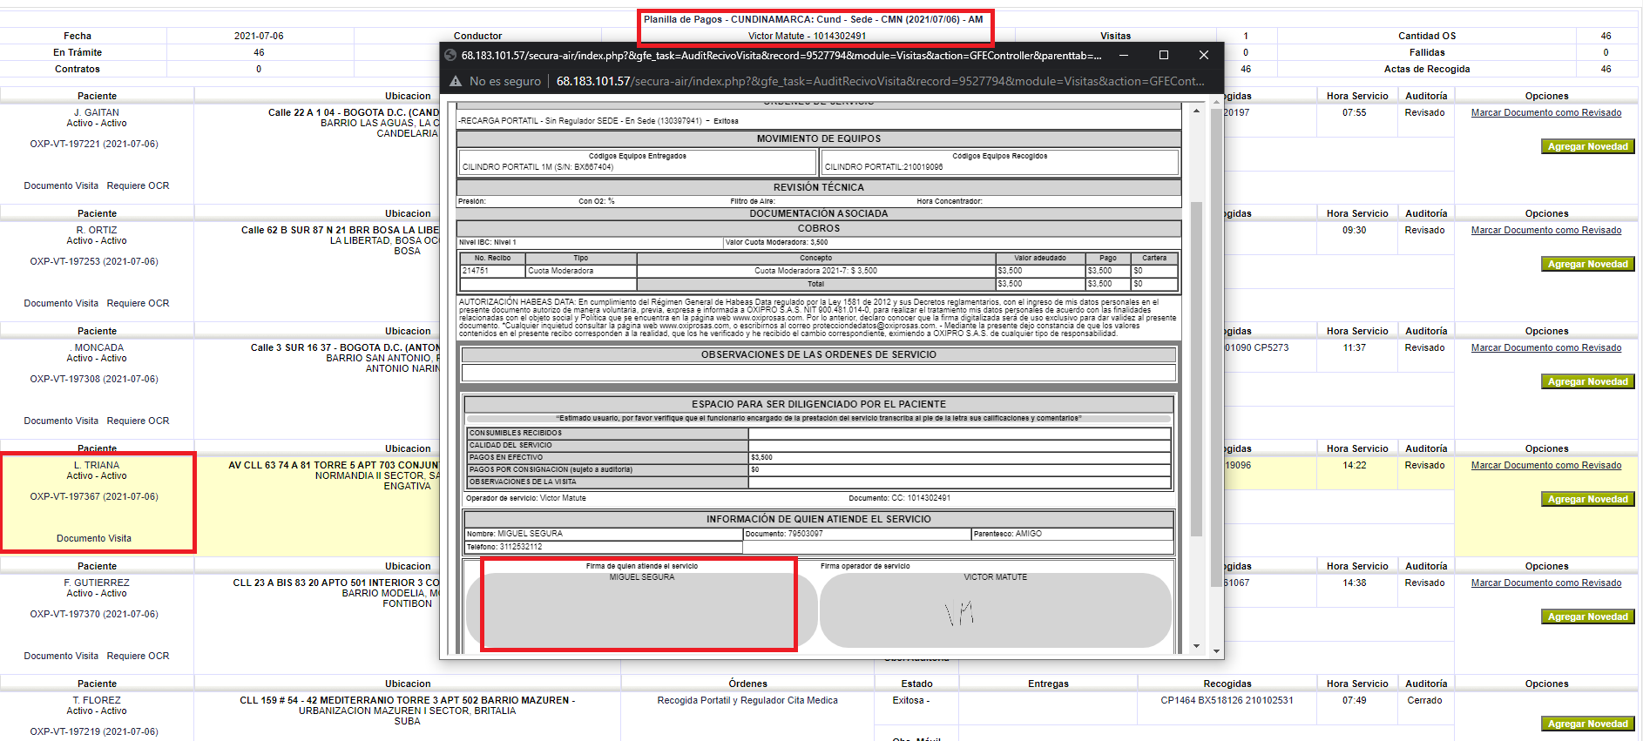This screenshot has height=741, width=1643.
Task: Click receipt number 214751 in popup
Action: (475, 271)
